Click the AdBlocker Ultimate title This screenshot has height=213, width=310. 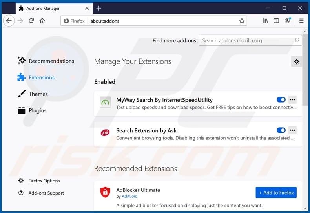(138, 190)
